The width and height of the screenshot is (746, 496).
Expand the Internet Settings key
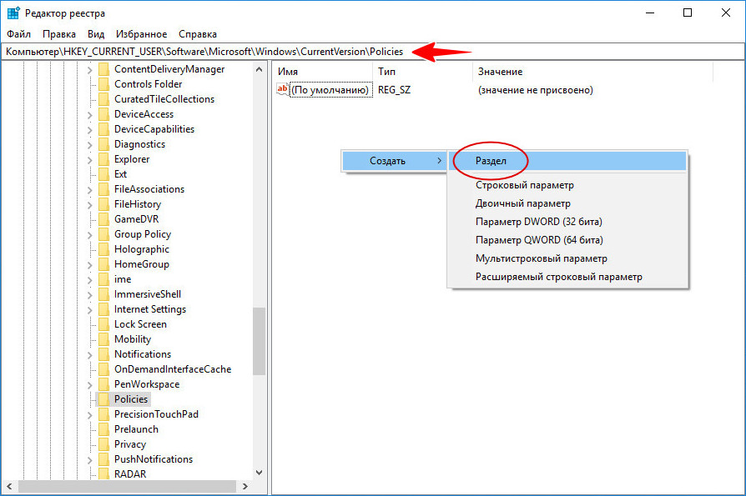pyautogui.click(x=90, y=309)
